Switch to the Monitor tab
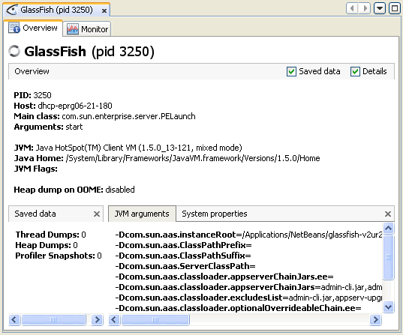 87,28
